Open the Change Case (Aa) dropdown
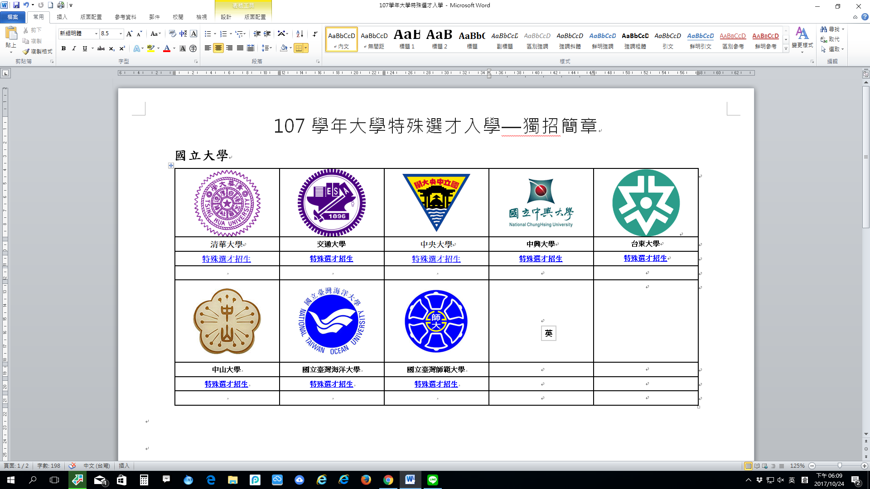The width and height of the screenshot is (870, 489). [155, 34]
